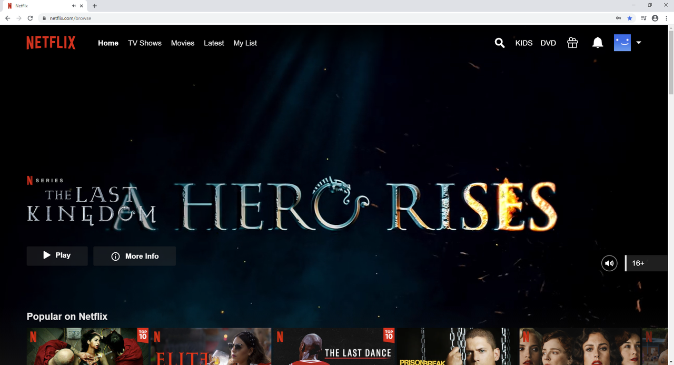Click the Popular on Netflix heading
Image resolution: width=674 pixels, height=365 pixels.
[67, 317]
